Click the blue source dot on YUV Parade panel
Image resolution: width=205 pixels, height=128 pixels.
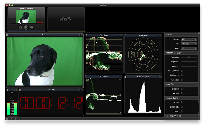click(x=119, y=76)
